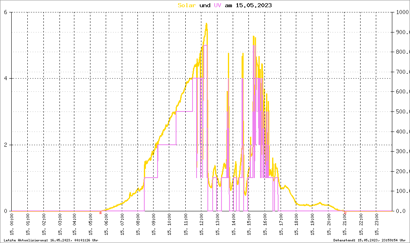The width and height of the screenshot is (410, 243).
Task: Click the right axis value "400.0"
Action: tap(402, 132)
